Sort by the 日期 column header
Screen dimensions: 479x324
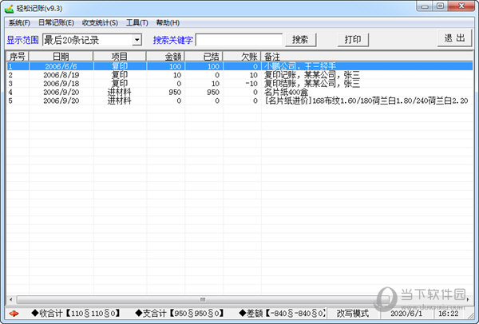pos(61,57)
